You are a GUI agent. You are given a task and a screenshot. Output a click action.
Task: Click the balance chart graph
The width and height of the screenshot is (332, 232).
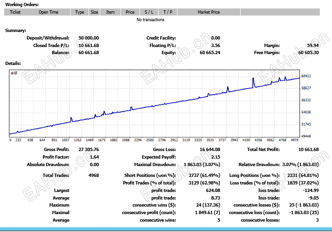[x=154, y=104]
